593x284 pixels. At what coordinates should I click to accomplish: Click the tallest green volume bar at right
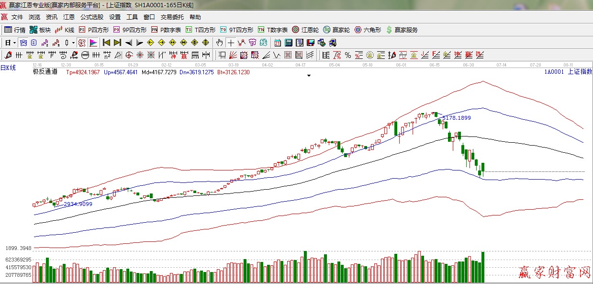click(483, 267)
